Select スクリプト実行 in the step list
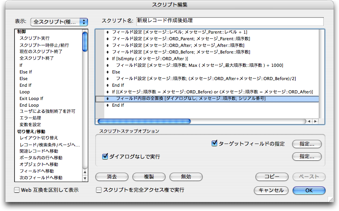This screenshot has height=211, width=339. tap(34, 38)
